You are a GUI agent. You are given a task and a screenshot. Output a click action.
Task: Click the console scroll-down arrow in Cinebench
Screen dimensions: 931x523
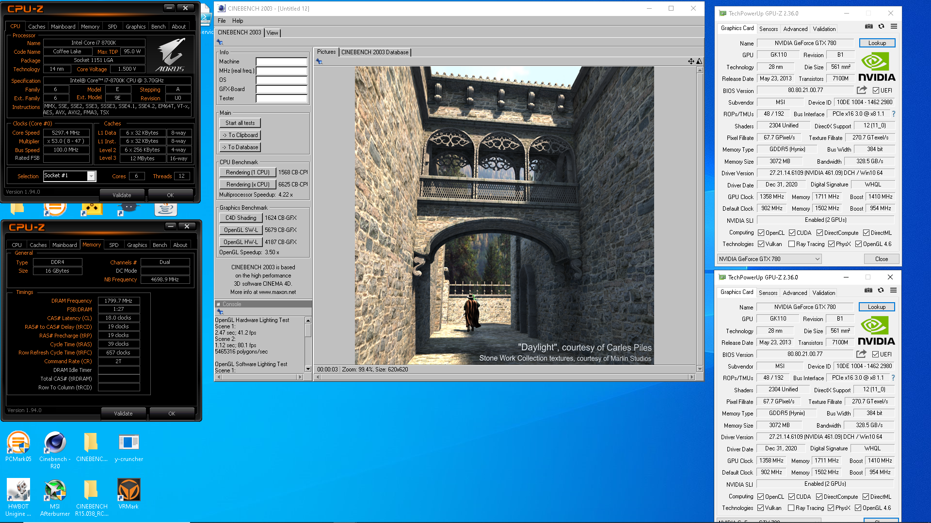(x=307, y=369)
